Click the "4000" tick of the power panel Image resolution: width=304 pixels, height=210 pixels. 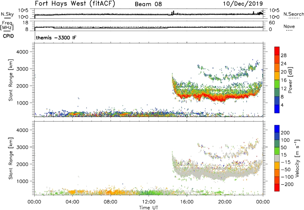tap(22, 52)
